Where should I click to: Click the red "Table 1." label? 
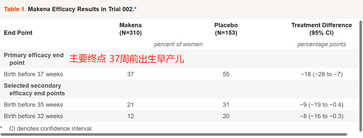pos(15,9)
